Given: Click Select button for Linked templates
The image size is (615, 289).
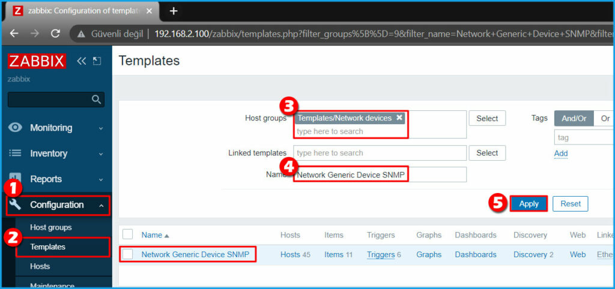Looking at the screenshot, I should coord(487,153).
